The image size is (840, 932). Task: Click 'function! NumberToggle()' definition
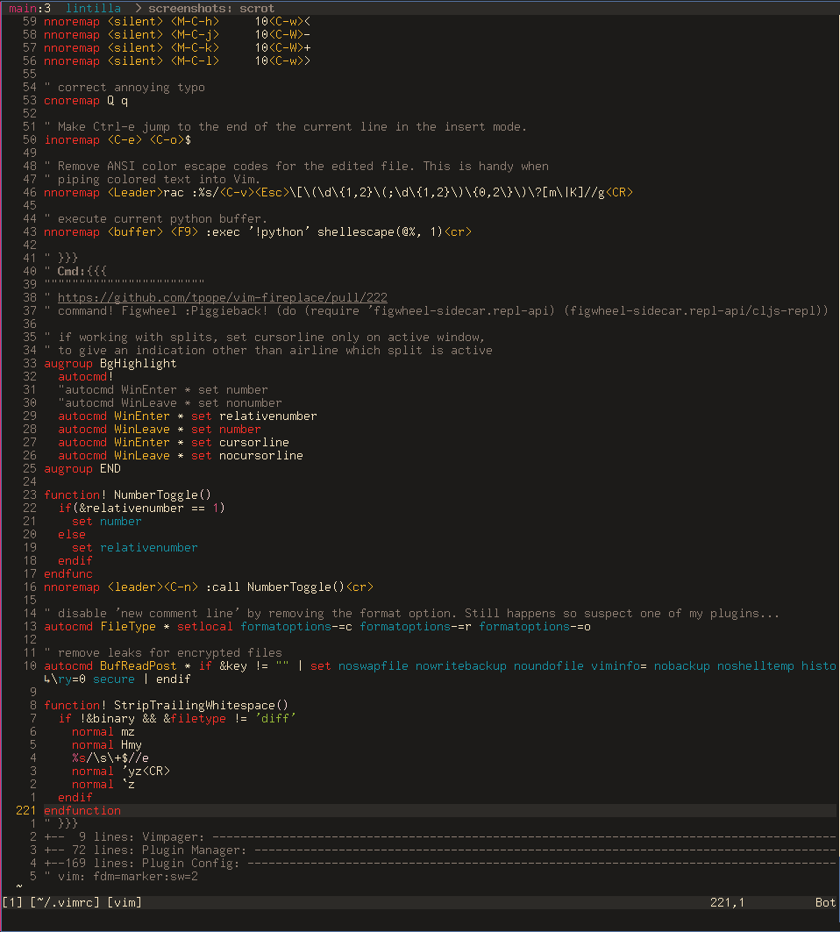click(x=128, y=494)
